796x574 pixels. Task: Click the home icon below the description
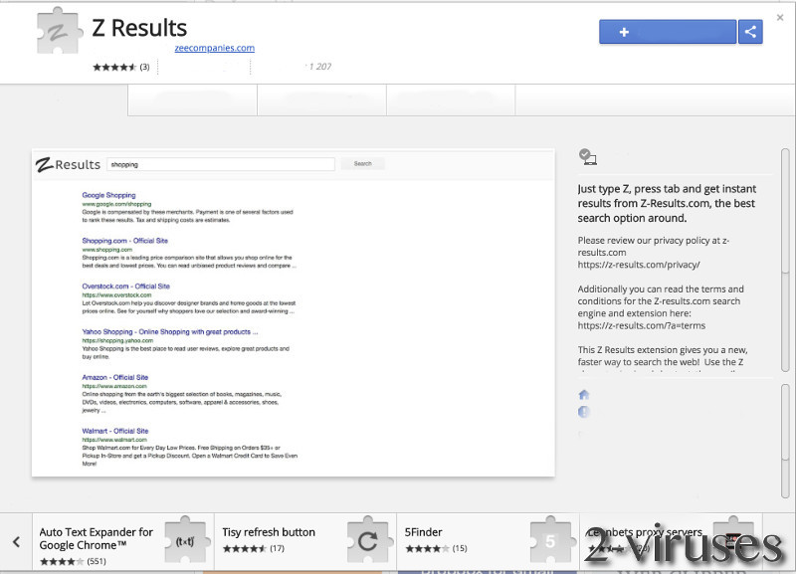point(583,395)
